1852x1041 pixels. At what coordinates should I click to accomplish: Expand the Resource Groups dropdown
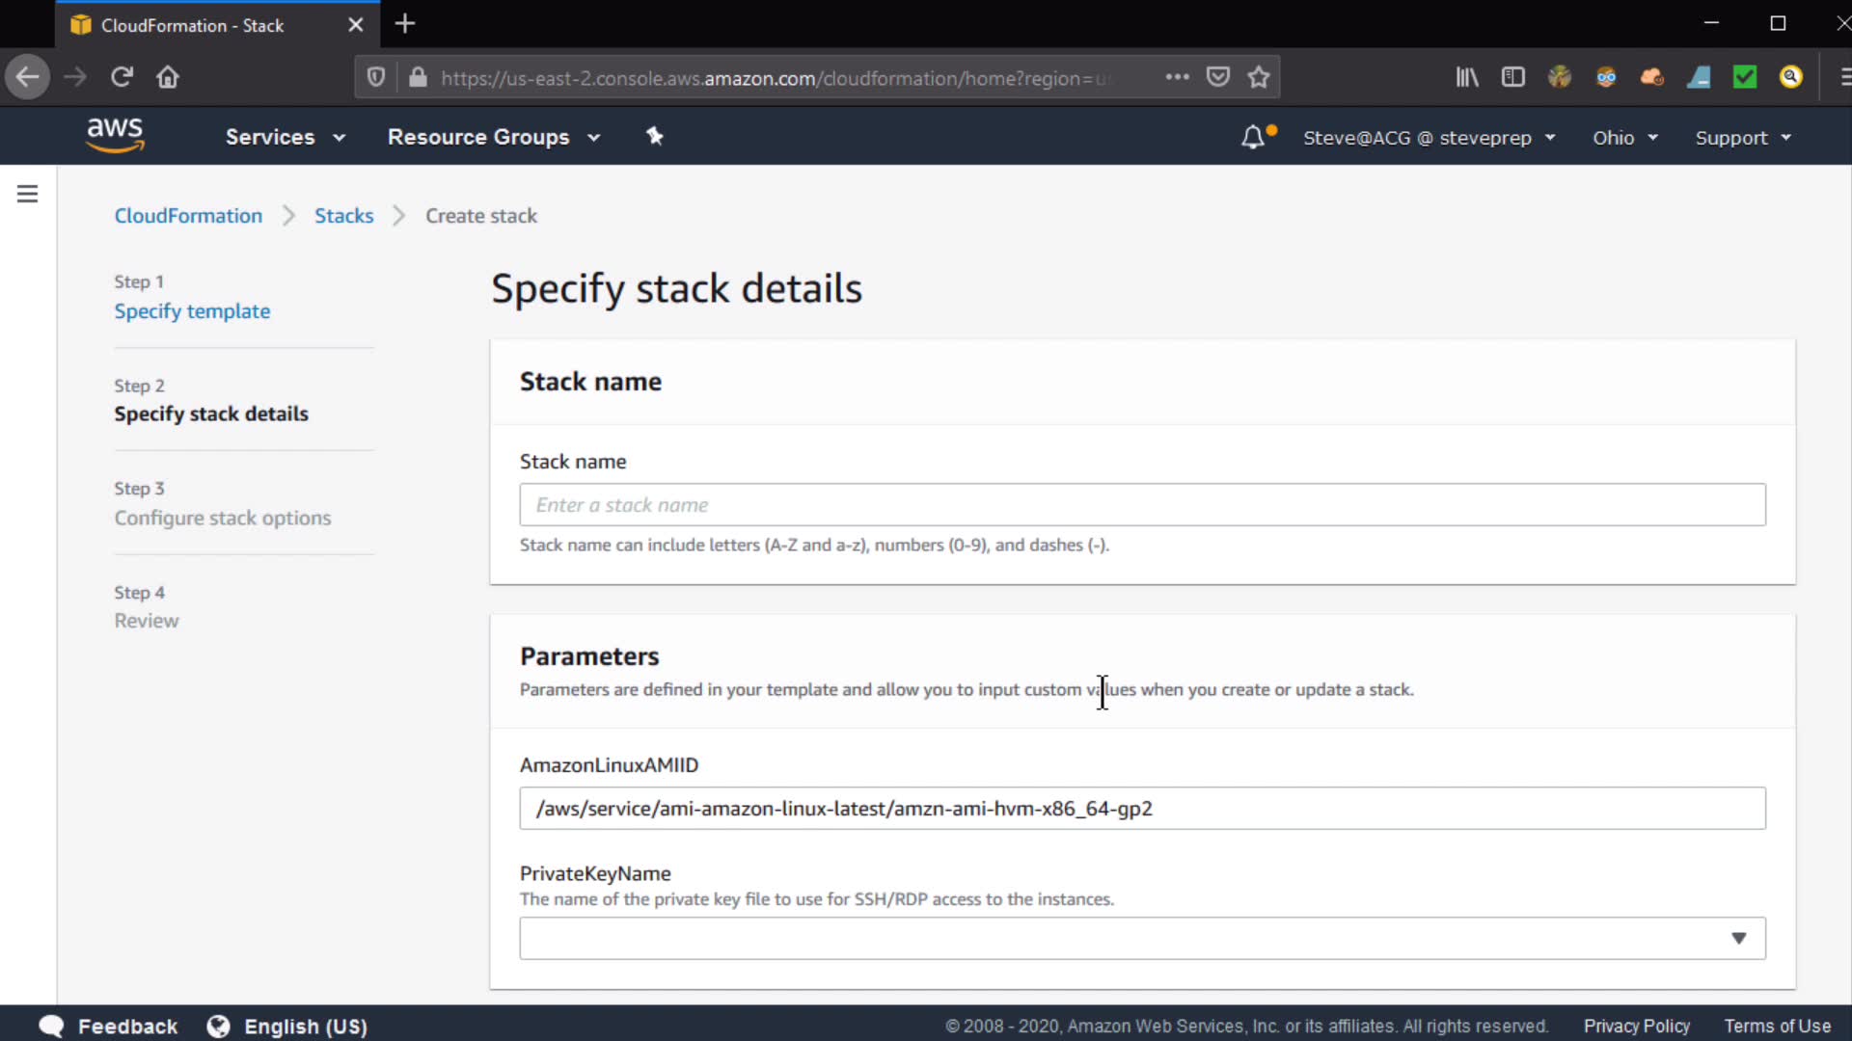pyautogui.click(x=493, y=137)
